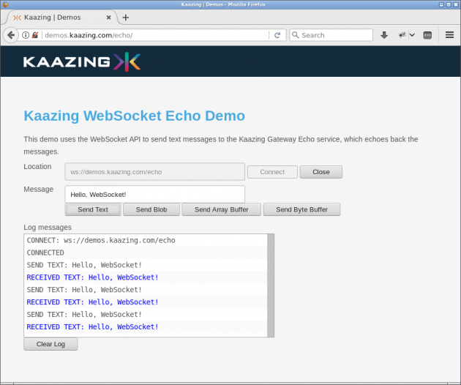Open a new tab with plus button
The width and height of the screenshot is (461, 385).
pyautogui.click(x=126, y=18)
